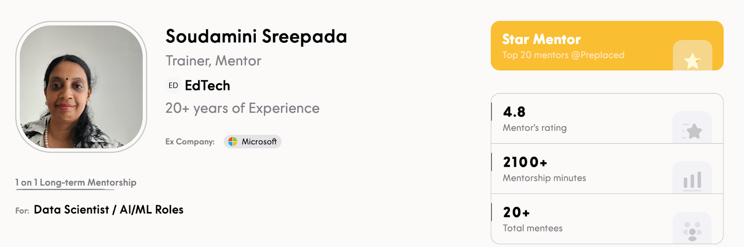
Task: Click the 20+ years of Experience text
Action: tap(242, 108)
